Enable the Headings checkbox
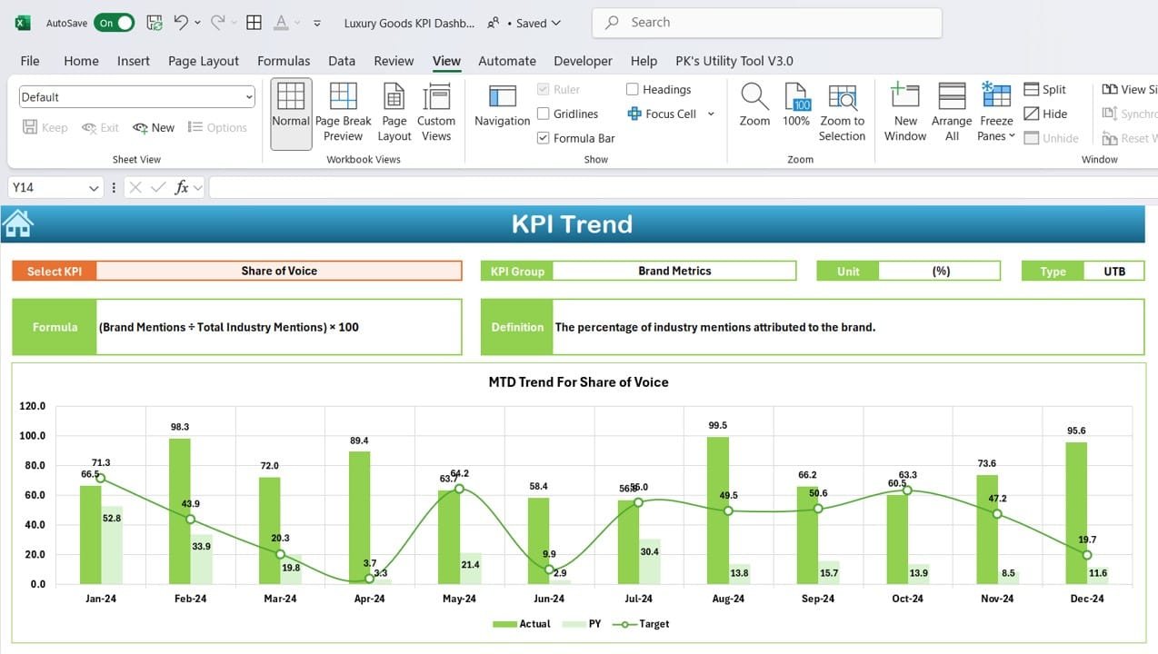Screen dimensions: 1158x654 633,89
